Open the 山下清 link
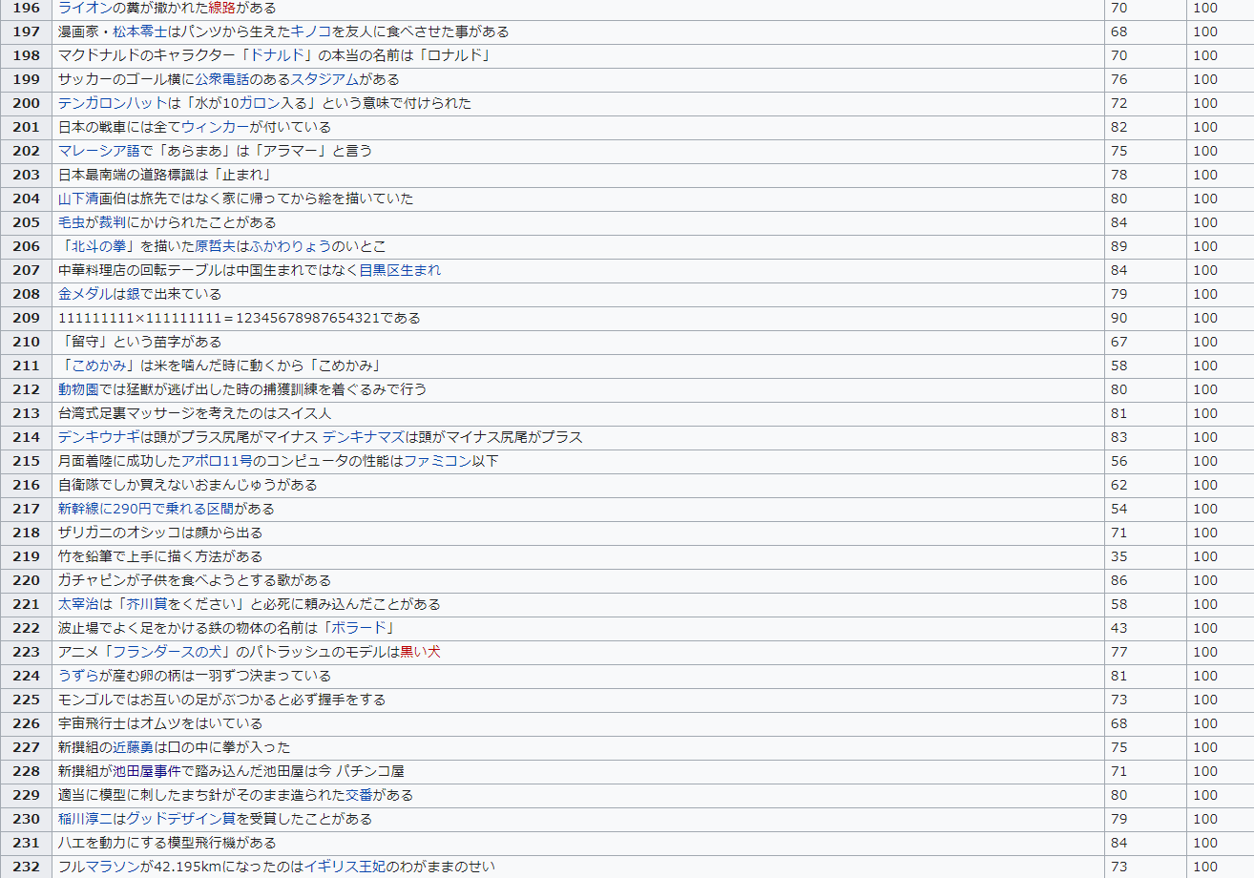Viewport: 1254px width, 878px height. point(78,199)
